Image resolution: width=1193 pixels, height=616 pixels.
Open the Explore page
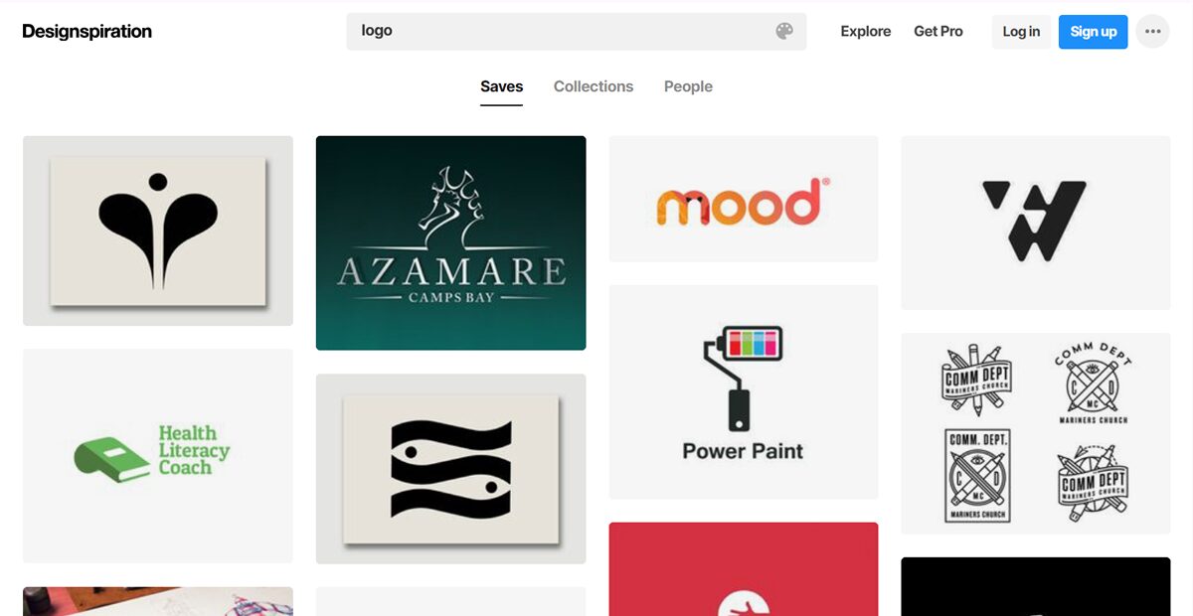(865, 32)
